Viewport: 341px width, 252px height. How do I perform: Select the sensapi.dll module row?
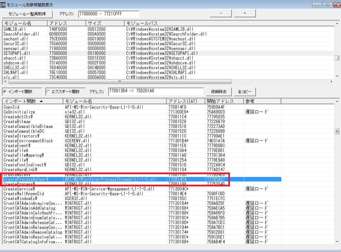click(x=169, y=48)
